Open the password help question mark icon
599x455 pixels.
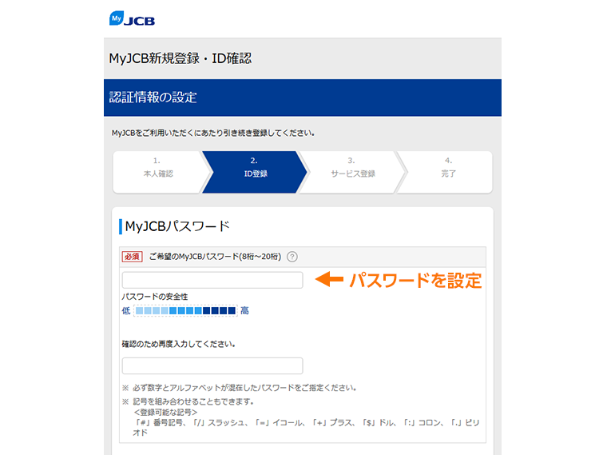tap(292, 257)
